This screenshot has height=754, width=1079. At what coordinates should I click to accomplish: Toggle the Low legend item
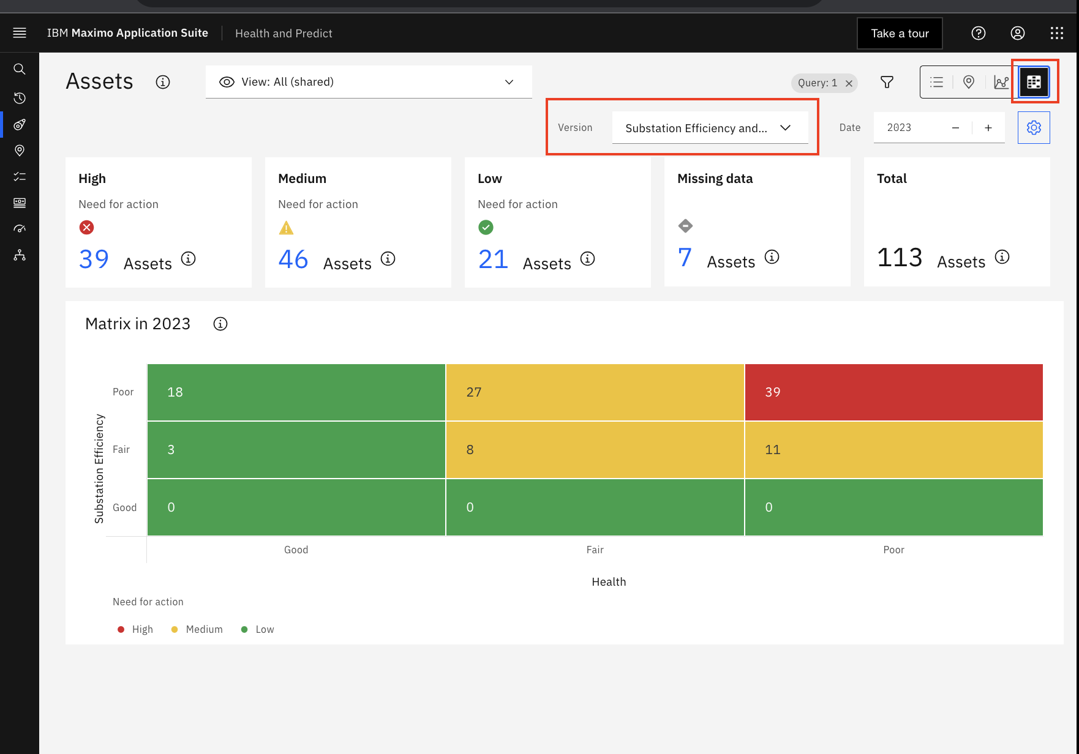click(x=257, y=629)
